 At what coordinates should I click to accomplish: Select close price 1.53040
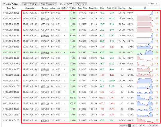pos(93,52)
